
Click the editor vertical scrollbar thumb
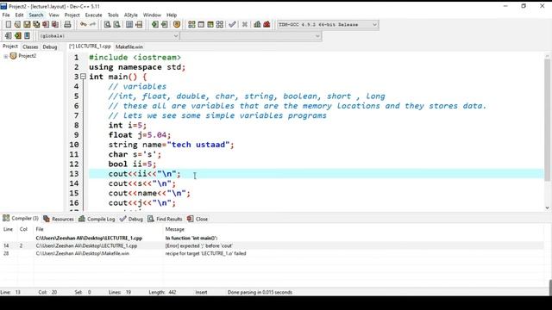[547, 121]
